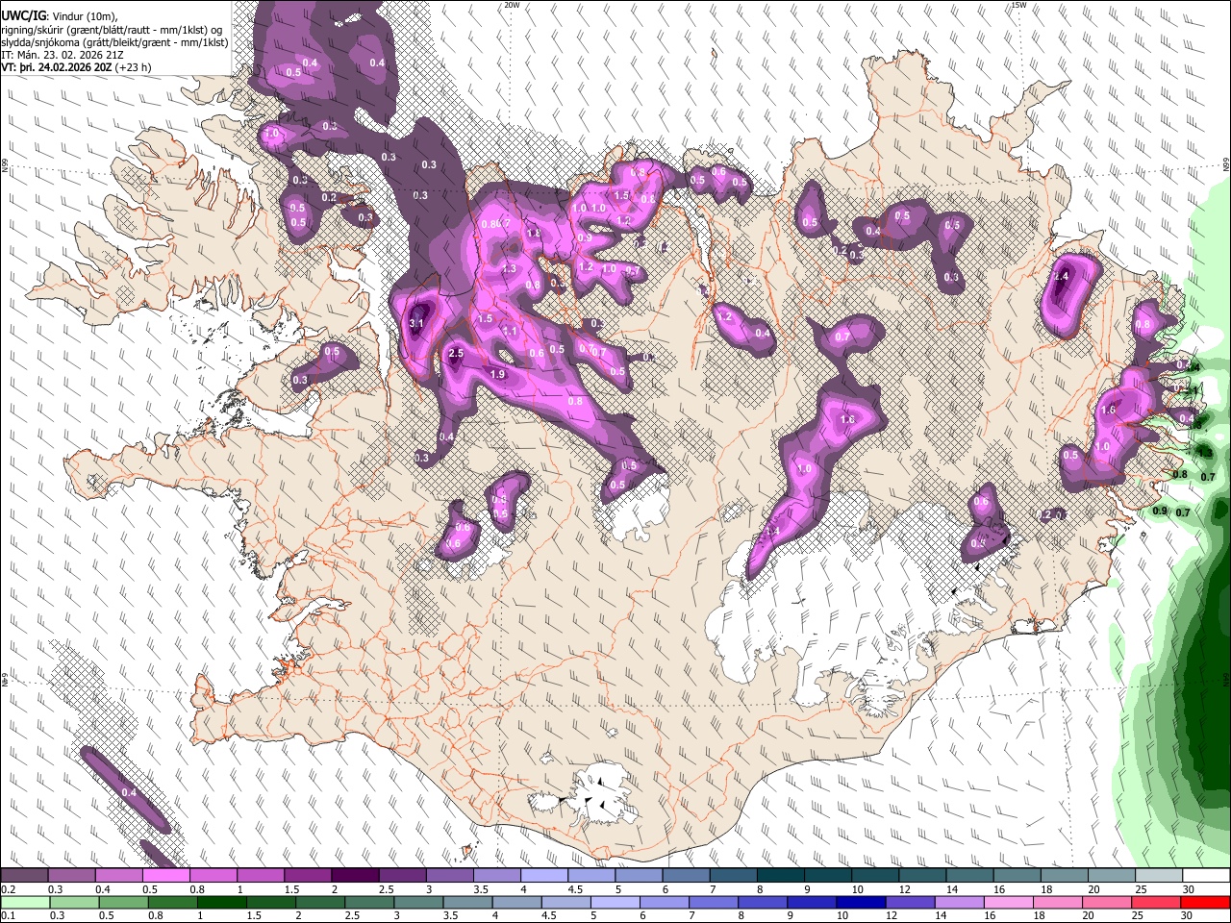This screenshot has height=923, width=1231.
Task: Click the 30 label in the upper legend
Action: click(x=1189, y=889)
